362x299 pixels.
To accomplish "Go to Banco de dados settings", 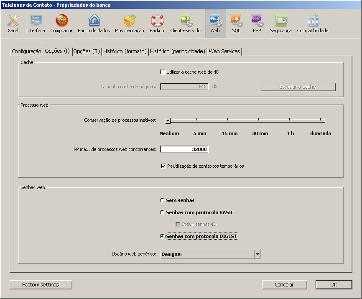I will point(94,23).
